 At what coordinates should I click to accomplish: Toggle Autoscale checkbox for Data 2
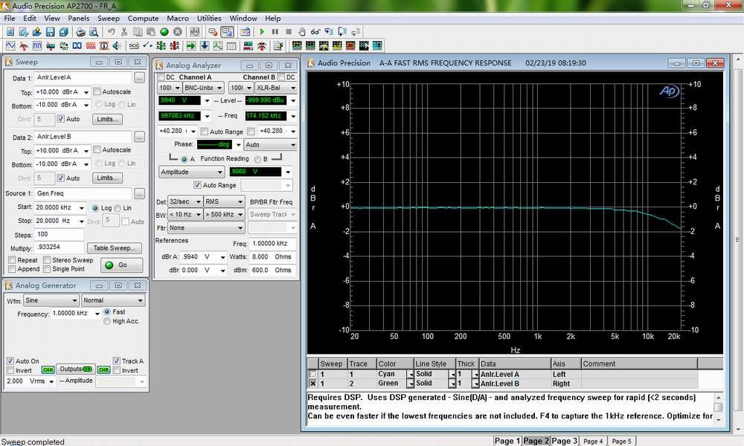(97, 149)
